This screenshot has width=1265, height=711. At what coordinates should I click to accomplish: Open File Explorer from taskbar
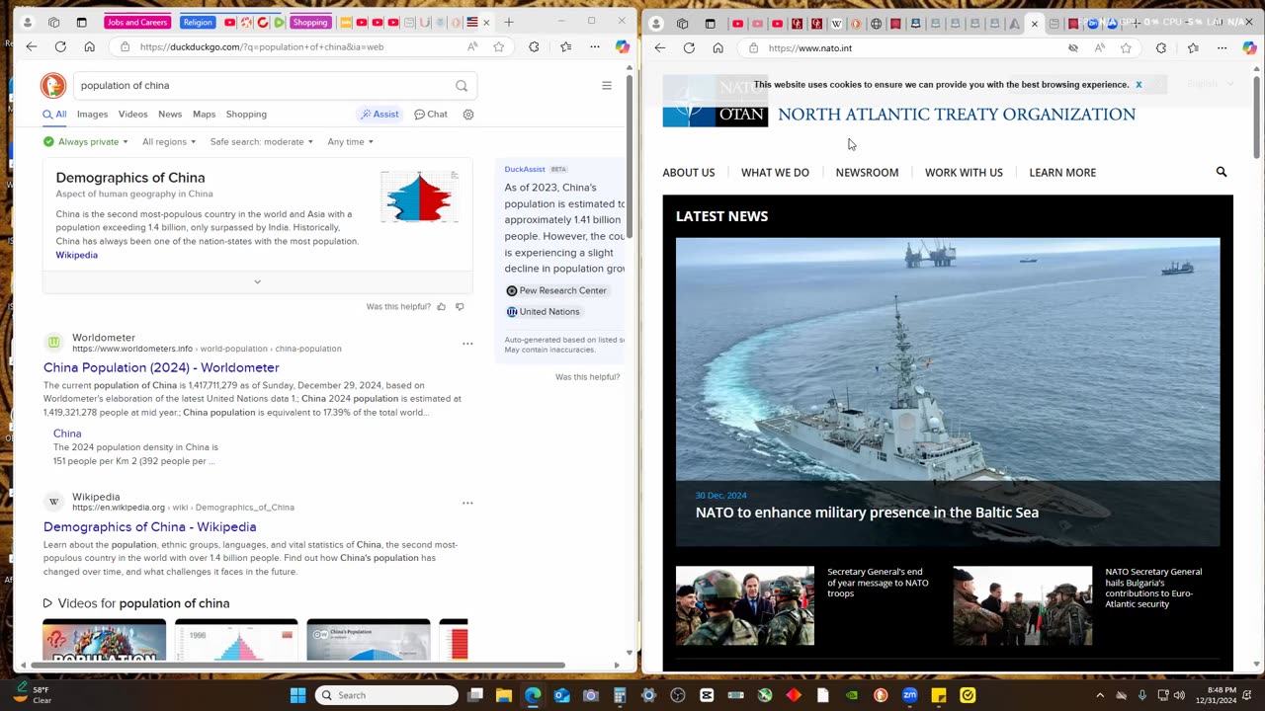tap(504, 695)
